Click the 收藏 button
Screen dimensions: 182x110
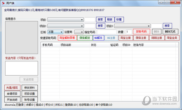pyautogui.click(x=119, y=20)
